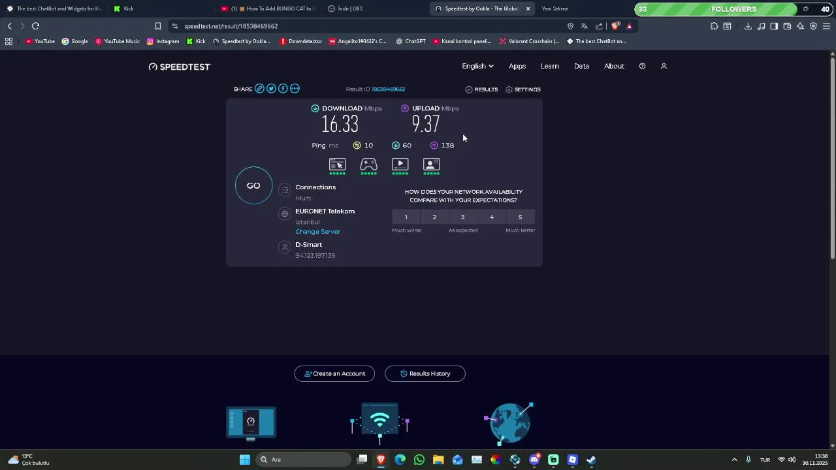This screenshot has height=470, width=836.
Task: Open the Brave Wallet icon
Action: [x=787, y=26]
